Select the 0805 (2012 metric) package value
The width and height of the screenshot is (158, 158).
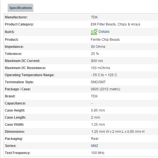pyautogui.click(x=105, y=89)
